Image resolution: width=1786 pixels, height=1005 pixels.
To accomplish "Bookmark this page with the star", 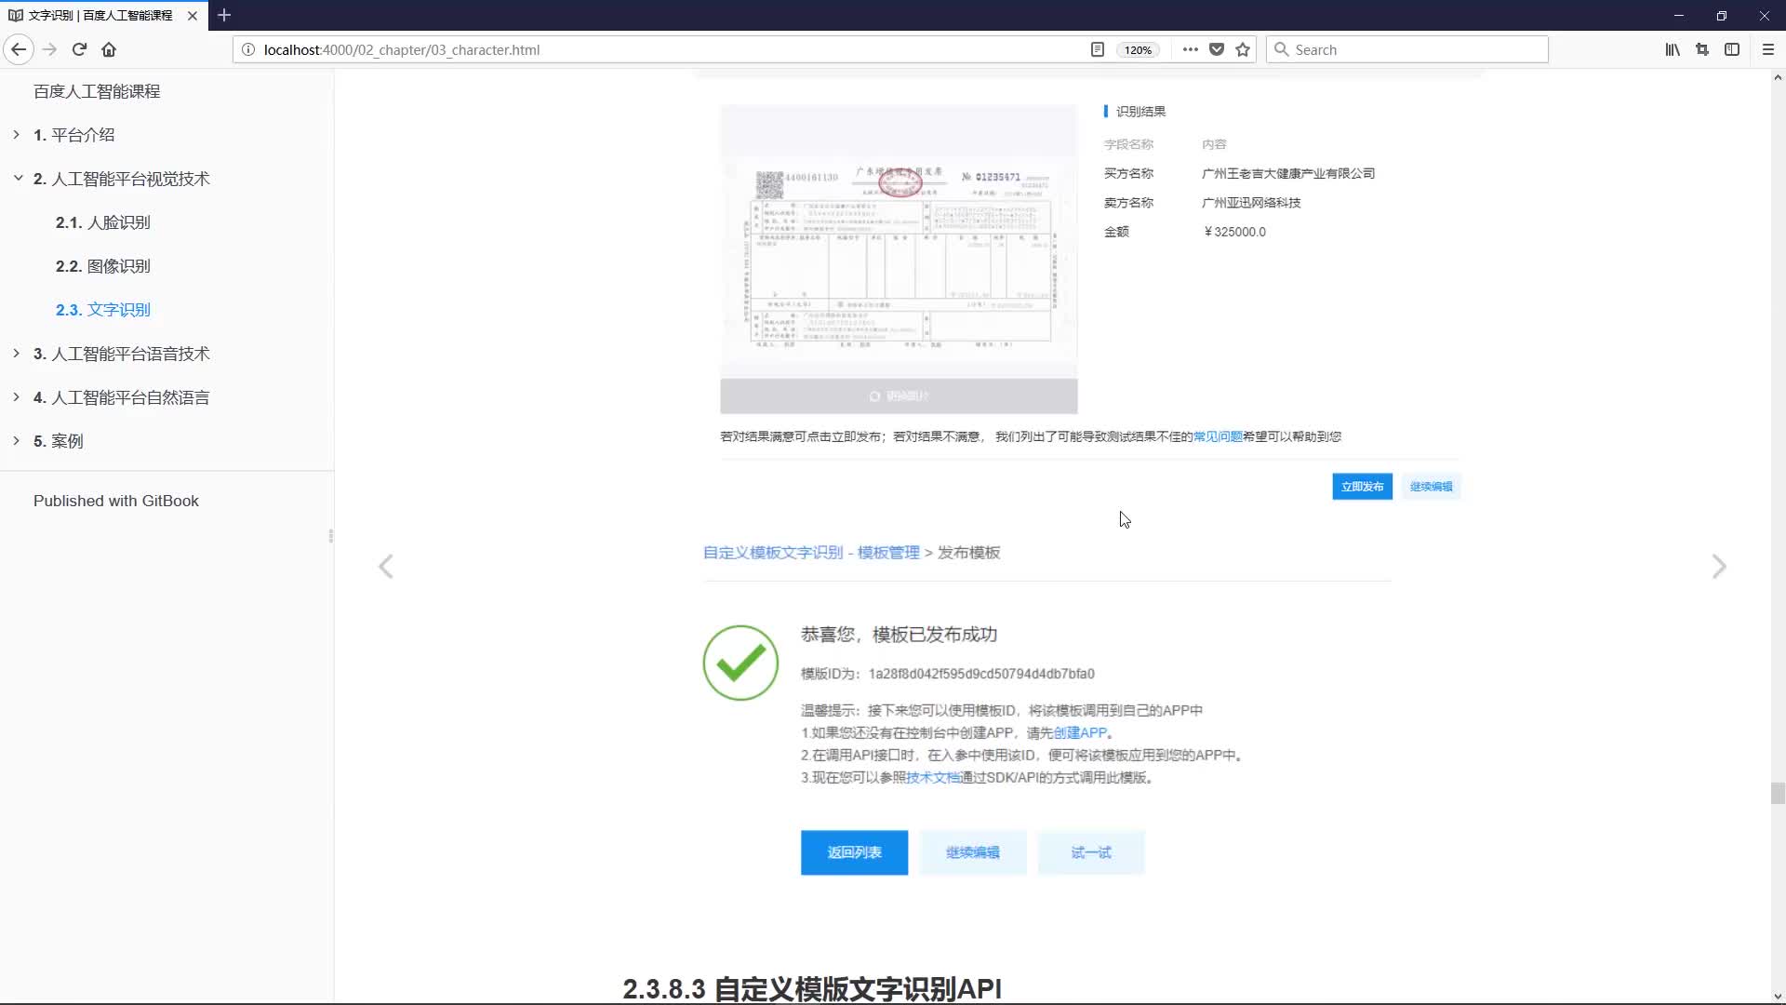I will coord(1243,49).
